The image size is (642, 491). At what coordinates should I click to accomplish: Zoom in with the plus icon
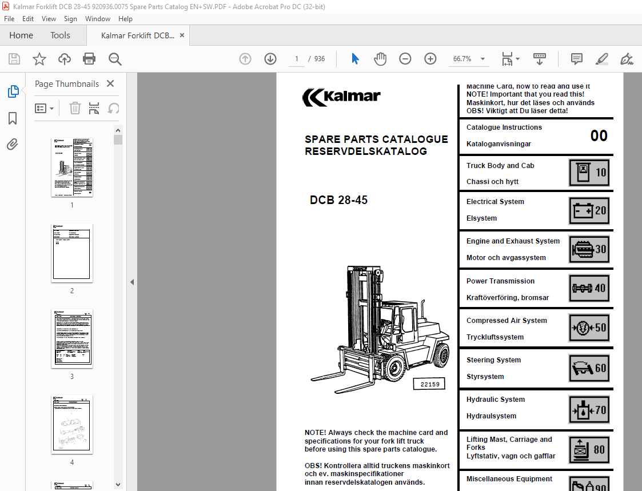pos(430,58)
